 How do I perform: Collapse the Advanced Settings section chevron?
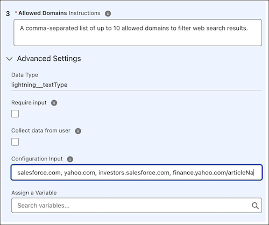tap(9, 59)
